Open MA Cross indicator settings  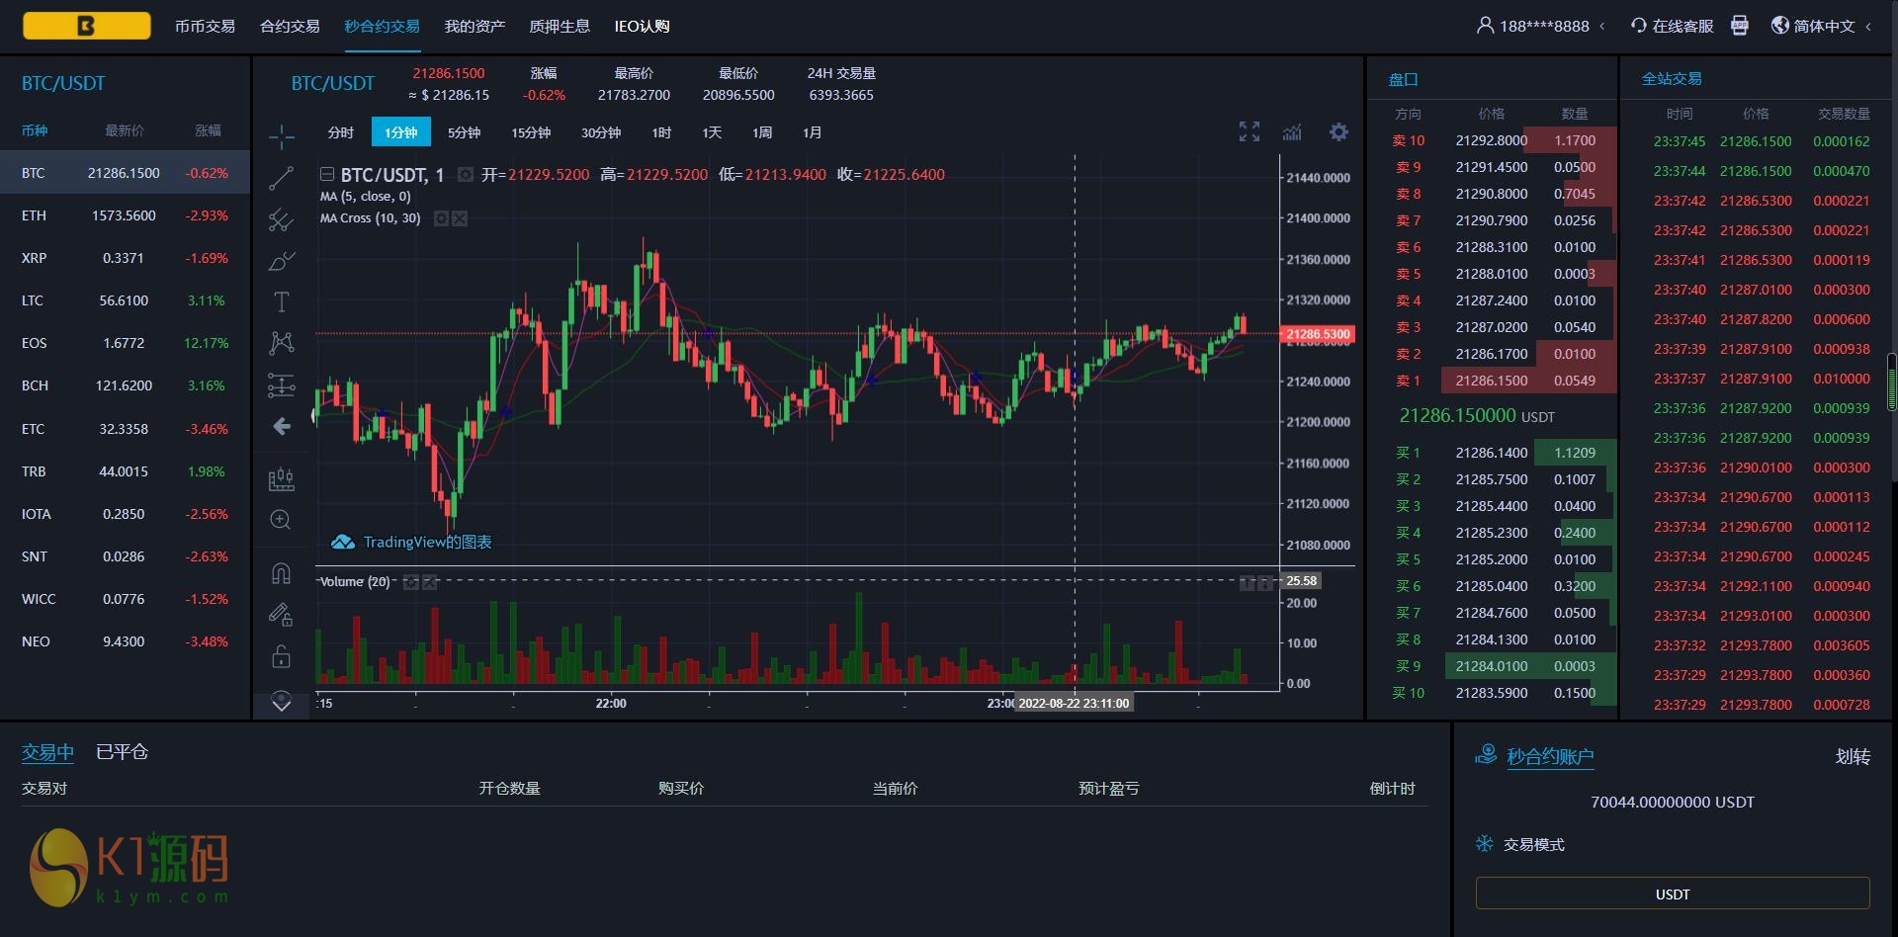coord(441,218)
